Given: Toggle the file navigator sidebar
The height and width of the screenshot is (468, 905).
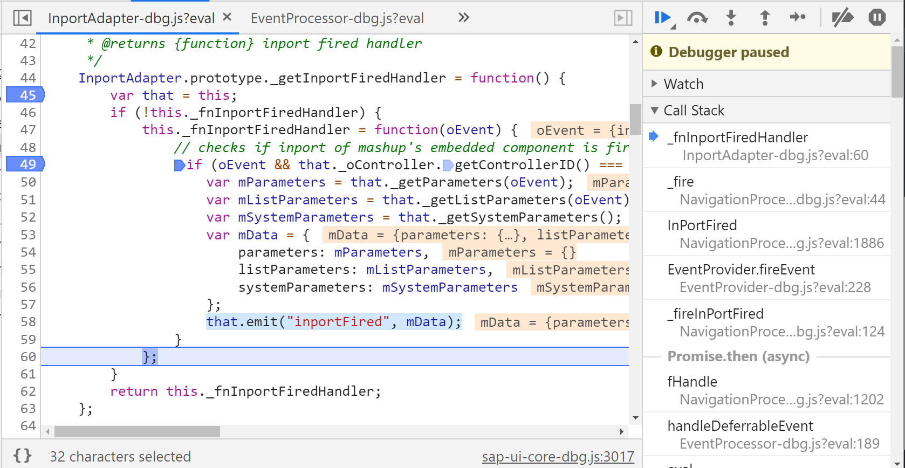Looking at the screenshot, I should coord(22,18).
